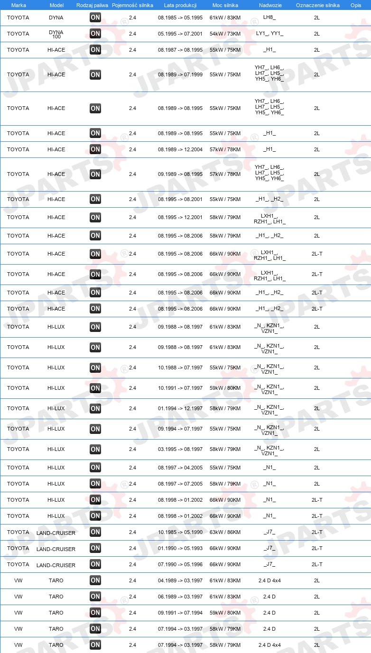Viewport: 371px width, 653px height.
Task: Select ON icon in HI-LUX 08.1997 -> 04.2005 row
Action: [95, 468]
